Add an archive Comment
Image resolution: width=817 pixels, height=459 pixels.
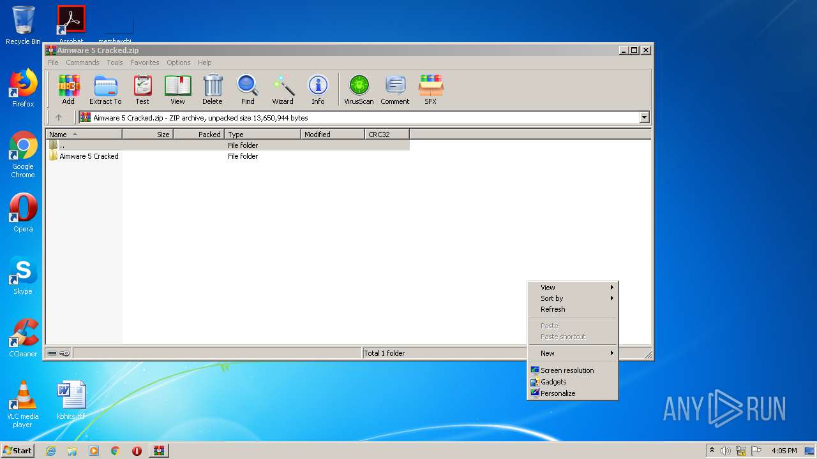(x=395, y=89)
